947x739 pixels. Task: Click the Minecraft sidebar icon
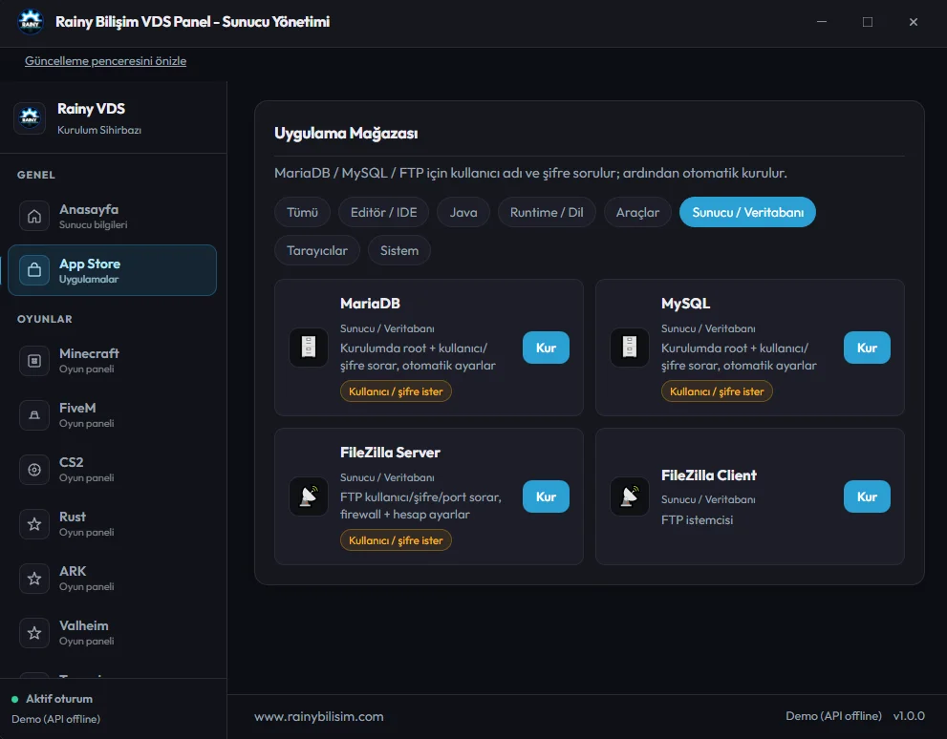pyautogui.click(x=34, y=361)
